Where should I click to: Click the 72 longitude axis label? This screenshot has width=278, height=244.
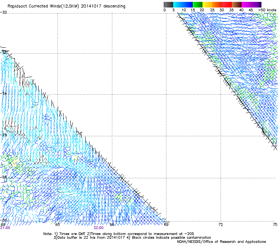coord(221,224)
